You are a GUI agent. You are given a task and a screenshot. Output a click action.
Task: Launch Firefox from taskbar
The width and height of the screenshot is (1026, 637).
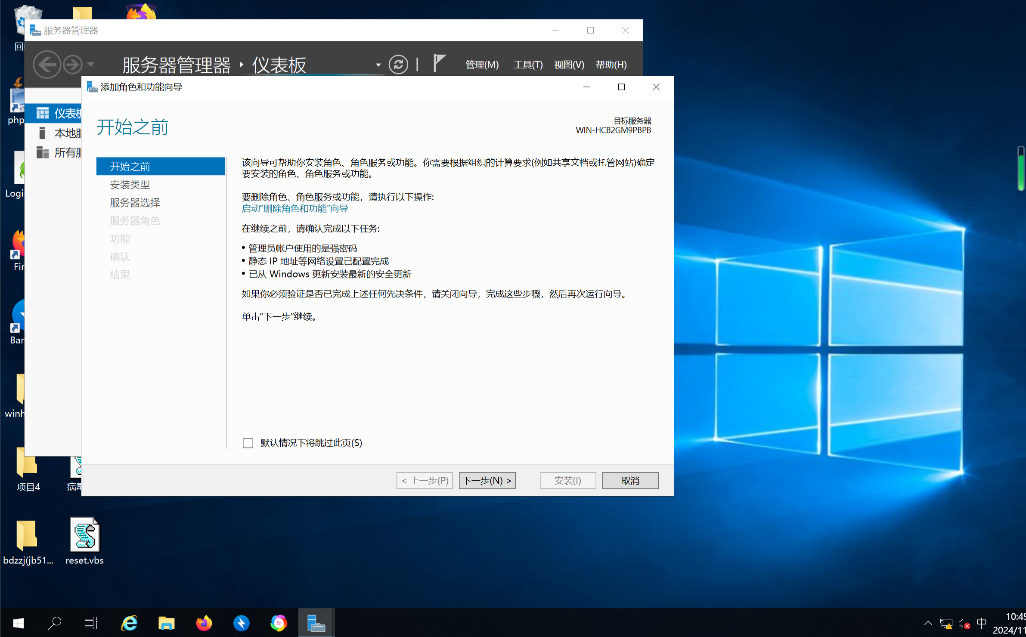click(204, 623)
